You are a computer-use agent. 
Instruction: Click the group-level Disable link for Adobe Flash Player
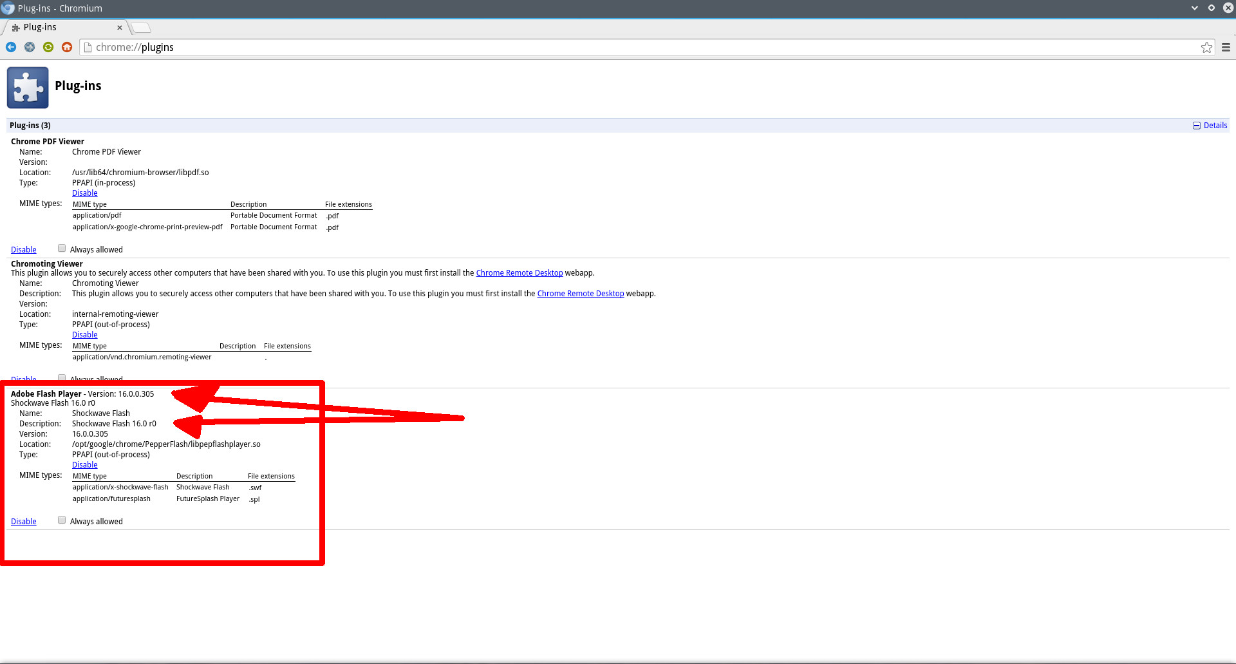tap(24, 522)
